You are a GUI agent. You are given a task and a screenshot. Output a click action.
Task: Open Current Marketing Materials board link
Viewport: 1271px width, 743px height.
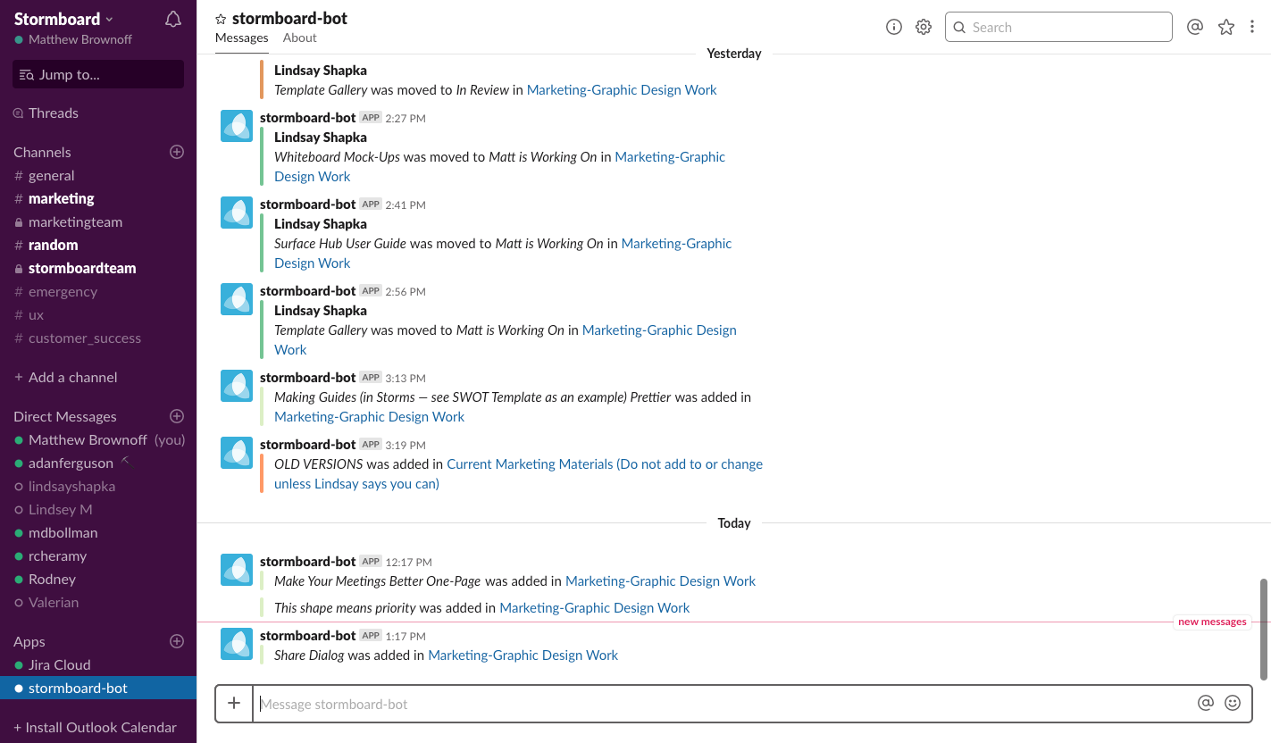518,473
